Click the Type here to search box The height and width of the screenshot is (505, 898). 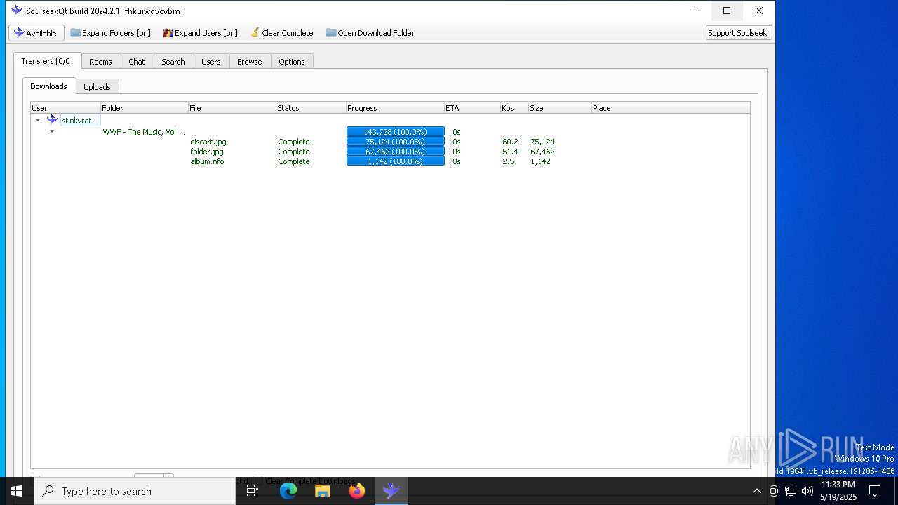135,491
